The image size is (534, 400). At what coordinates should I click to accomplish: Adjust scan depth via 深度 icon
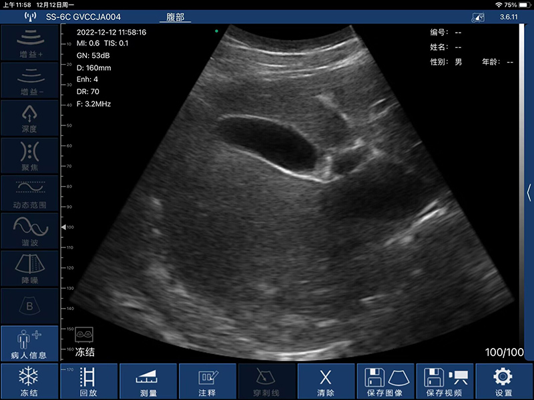pos(29,117)
